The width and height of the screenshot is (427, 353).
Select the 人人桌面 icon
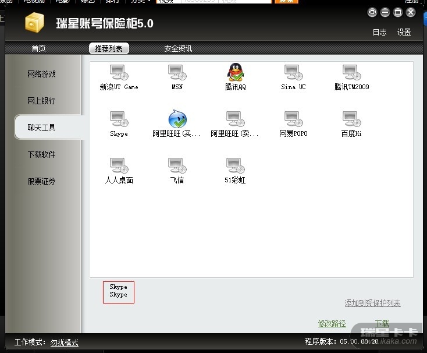tap(119, 165)
